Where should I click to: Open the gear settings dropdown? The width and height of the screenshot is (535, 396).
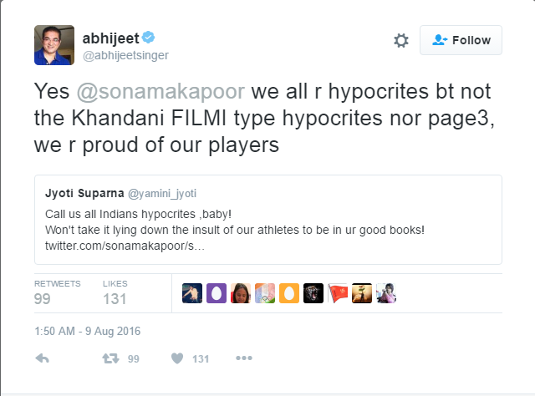(401, 40)
